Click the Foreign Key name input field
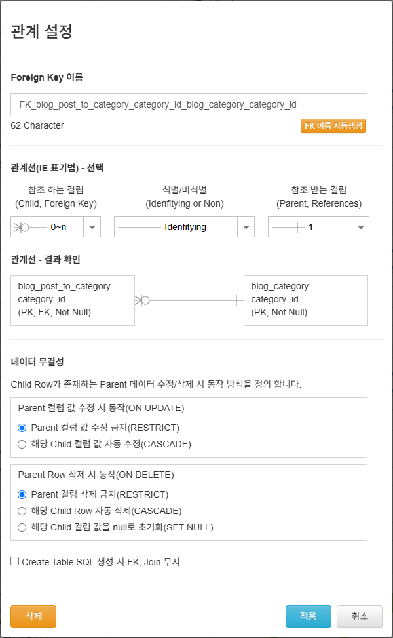Viewport: 393px width, 638px height. click(x=189, y=104)
